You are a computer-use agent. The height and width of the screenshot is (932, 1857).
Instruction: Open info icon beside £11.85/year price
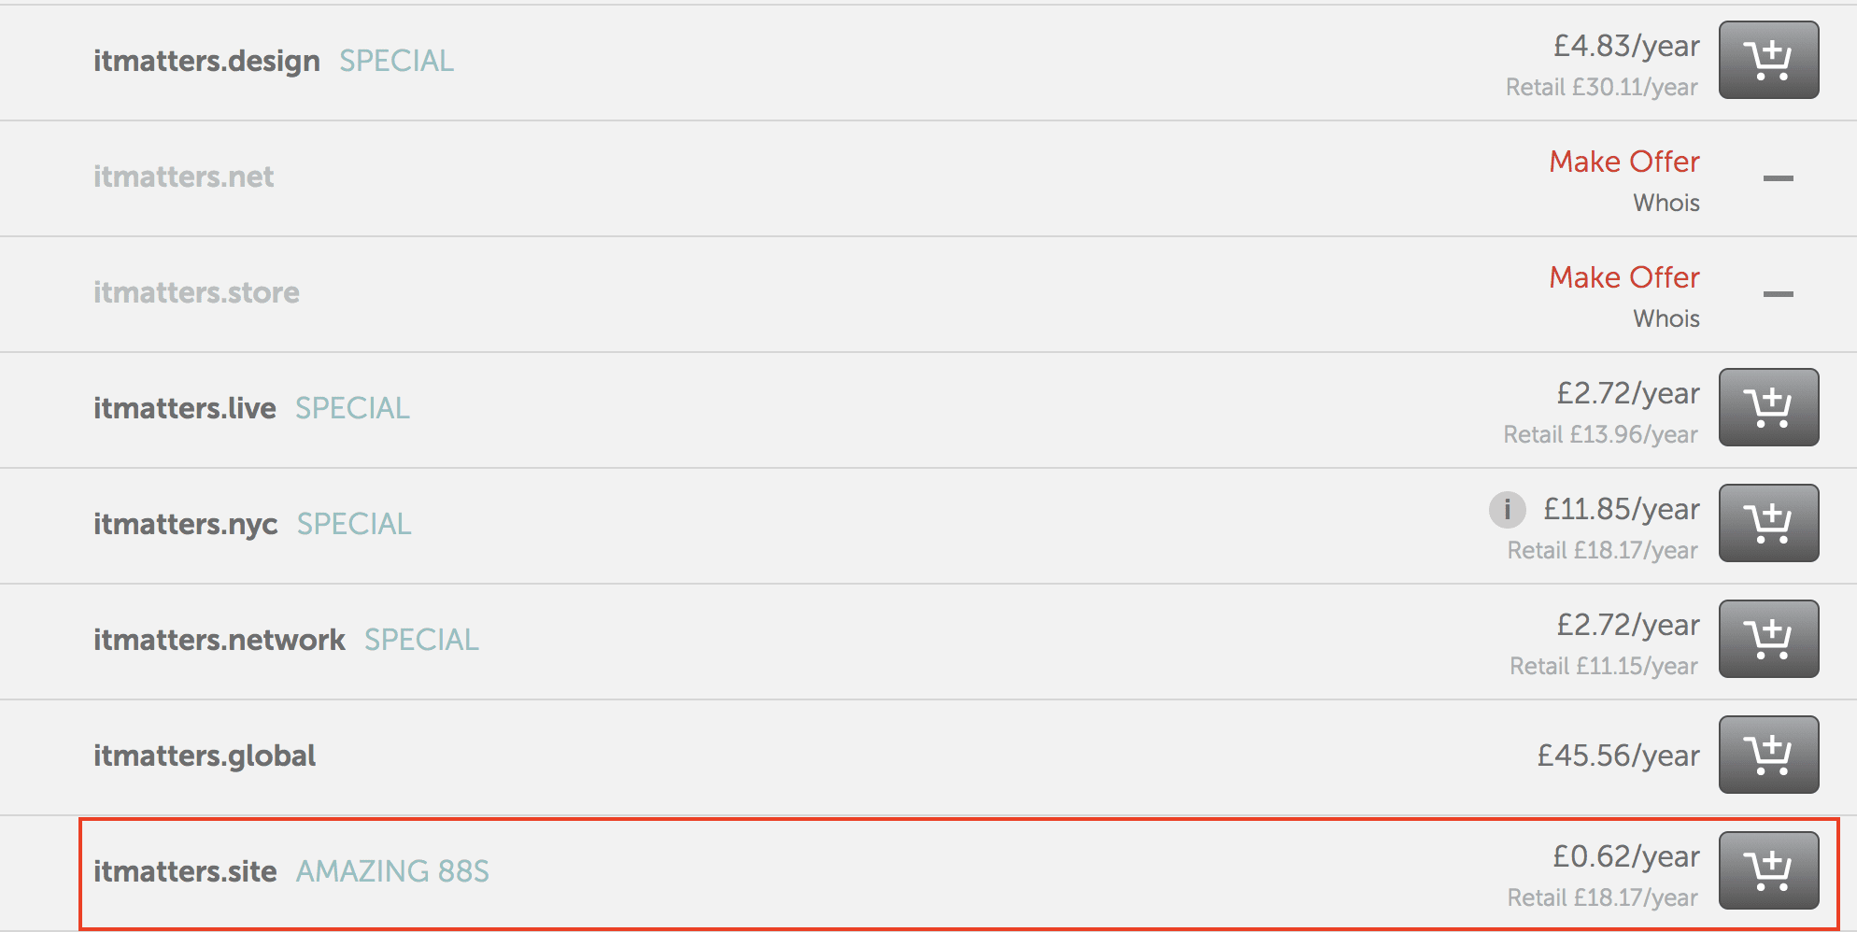[1507, 510]
